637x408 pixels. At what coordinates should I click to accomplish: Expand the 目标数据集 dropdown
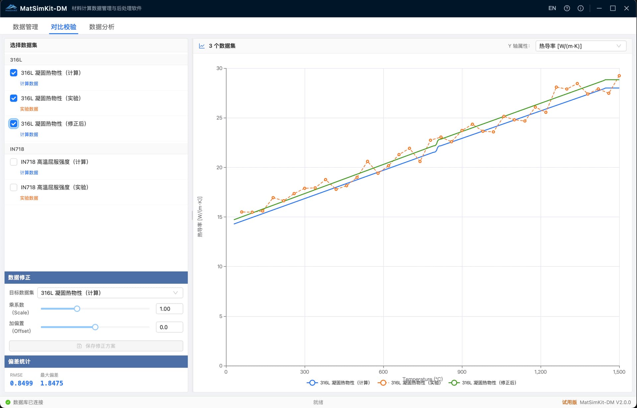tap(110, 293)
